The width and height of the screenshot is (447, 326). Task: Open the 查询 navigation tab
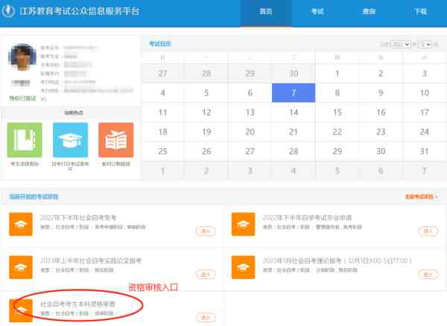pos(369,12)
